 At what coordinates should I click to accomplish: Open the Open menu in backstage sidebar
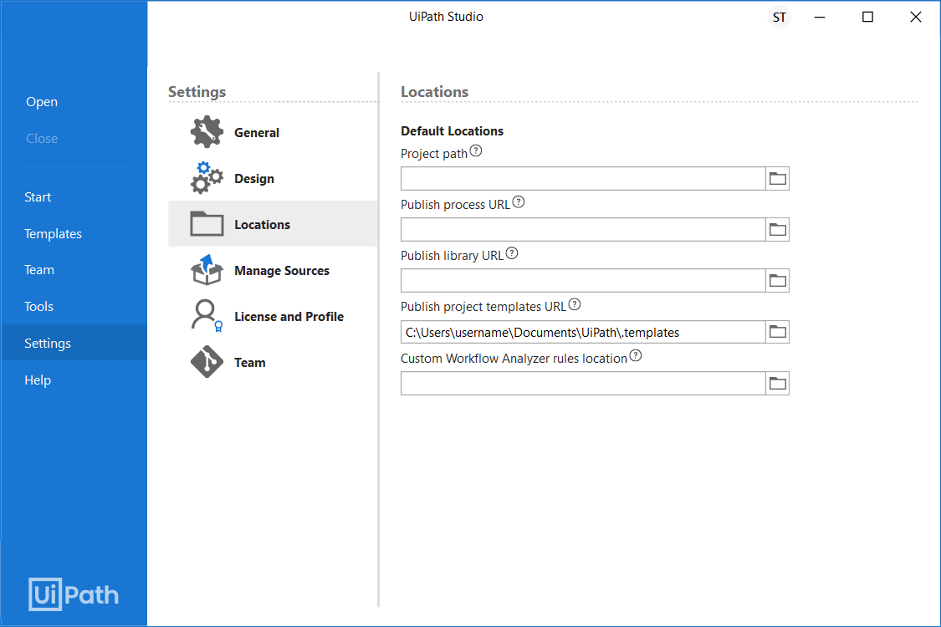click(x=42, y=102)
